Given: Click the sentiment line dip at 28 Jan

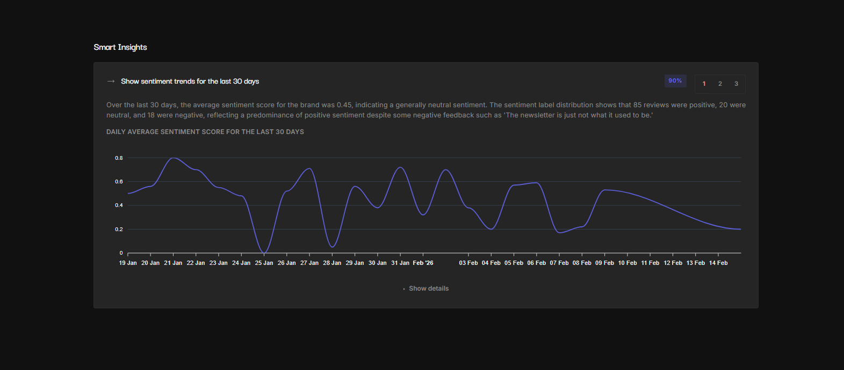Looking at the screenshot, I should pos(333,247).
